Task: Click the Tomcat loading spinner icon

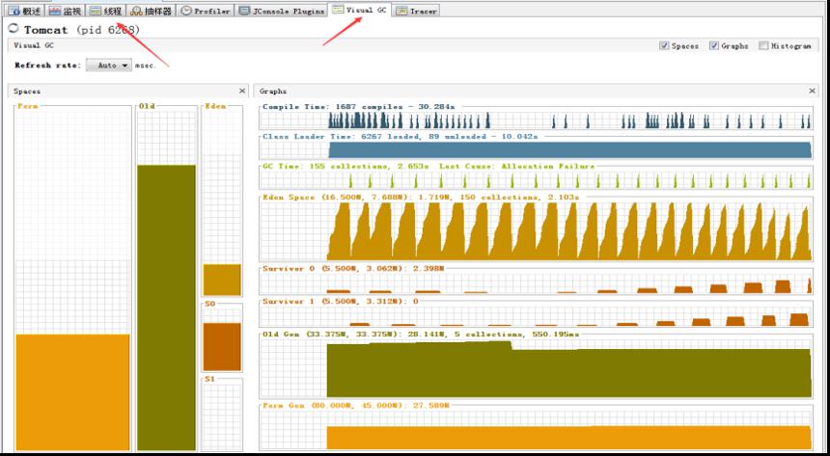Action: click(14, 28)
